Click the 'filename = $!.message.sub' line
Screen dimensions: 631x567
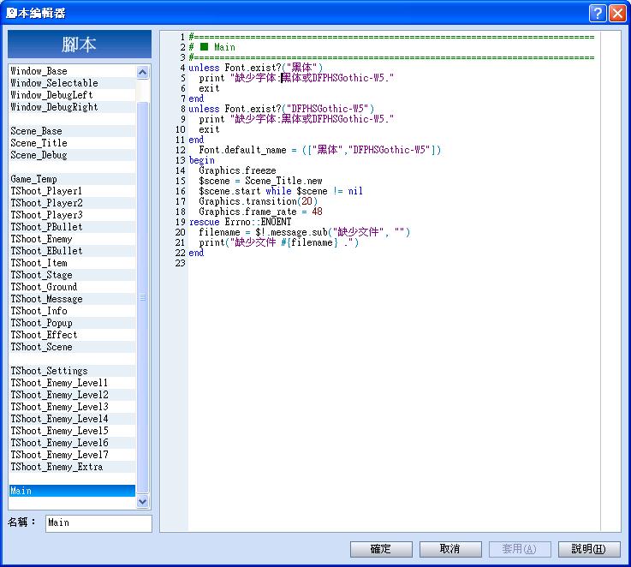coord(304,232)
